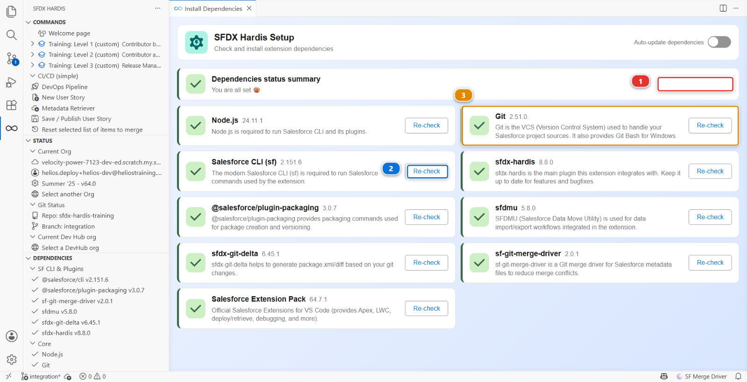Open the Accounts menu icon
This screenshot has width=747, height=382.
(x=12, y=336)
